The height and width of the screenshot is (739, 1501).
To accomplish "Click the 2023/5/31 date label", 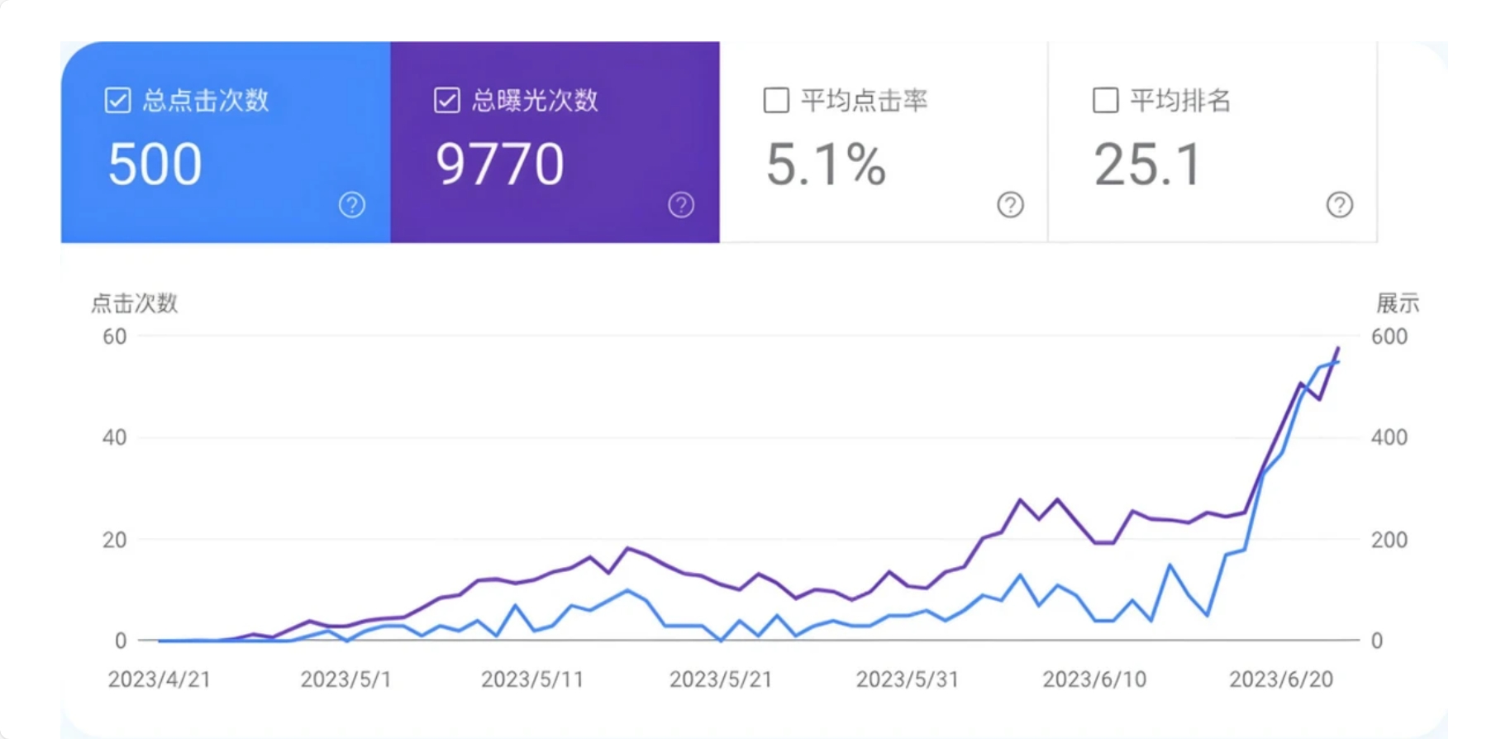I will click(908, 679).
